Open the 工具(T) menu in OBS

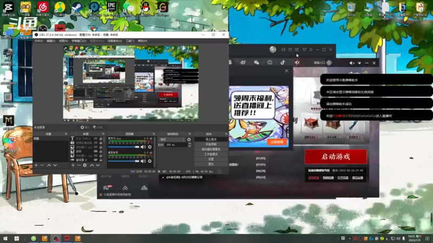(130, 41)
